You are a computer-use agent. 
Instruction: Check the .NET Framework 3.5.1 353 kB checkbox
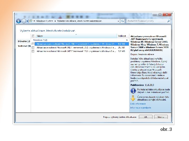[x=33, y=48]
